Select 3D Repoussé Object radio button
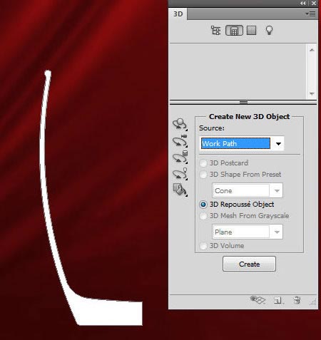321x340 pixels. tap(203, 205)
